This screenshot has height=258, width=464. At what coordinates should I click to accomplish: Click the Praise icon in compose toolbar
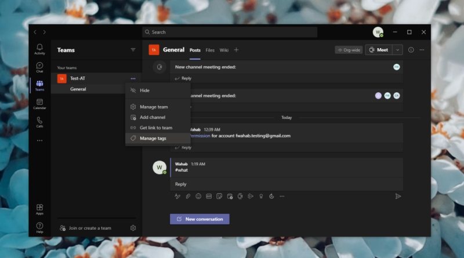click(x=261, y=196)
